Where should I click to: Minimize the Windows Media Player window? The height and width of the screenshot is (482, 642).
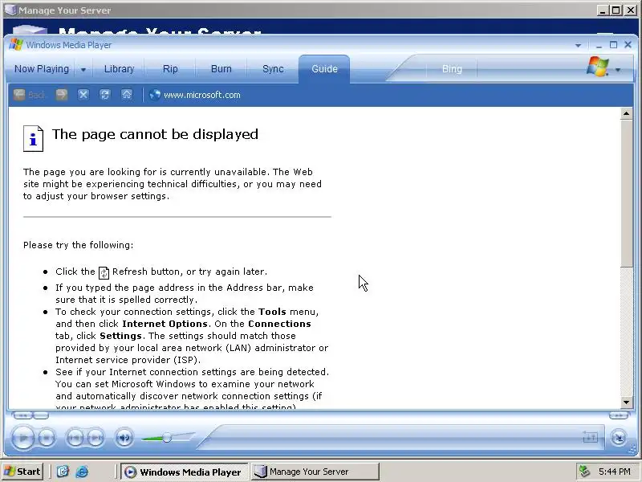(x=599, y=45)
